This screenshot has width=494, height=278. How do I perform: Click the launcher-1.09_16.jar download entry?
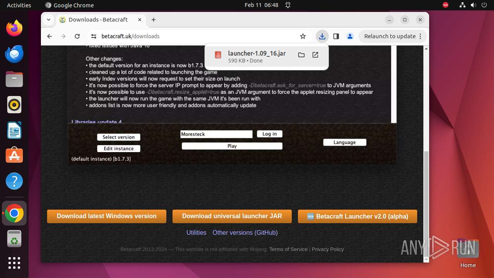pos(266,57)
